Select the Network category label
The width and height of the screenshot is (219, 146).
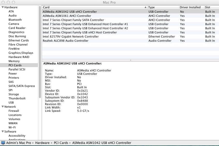tap(10, 107)
